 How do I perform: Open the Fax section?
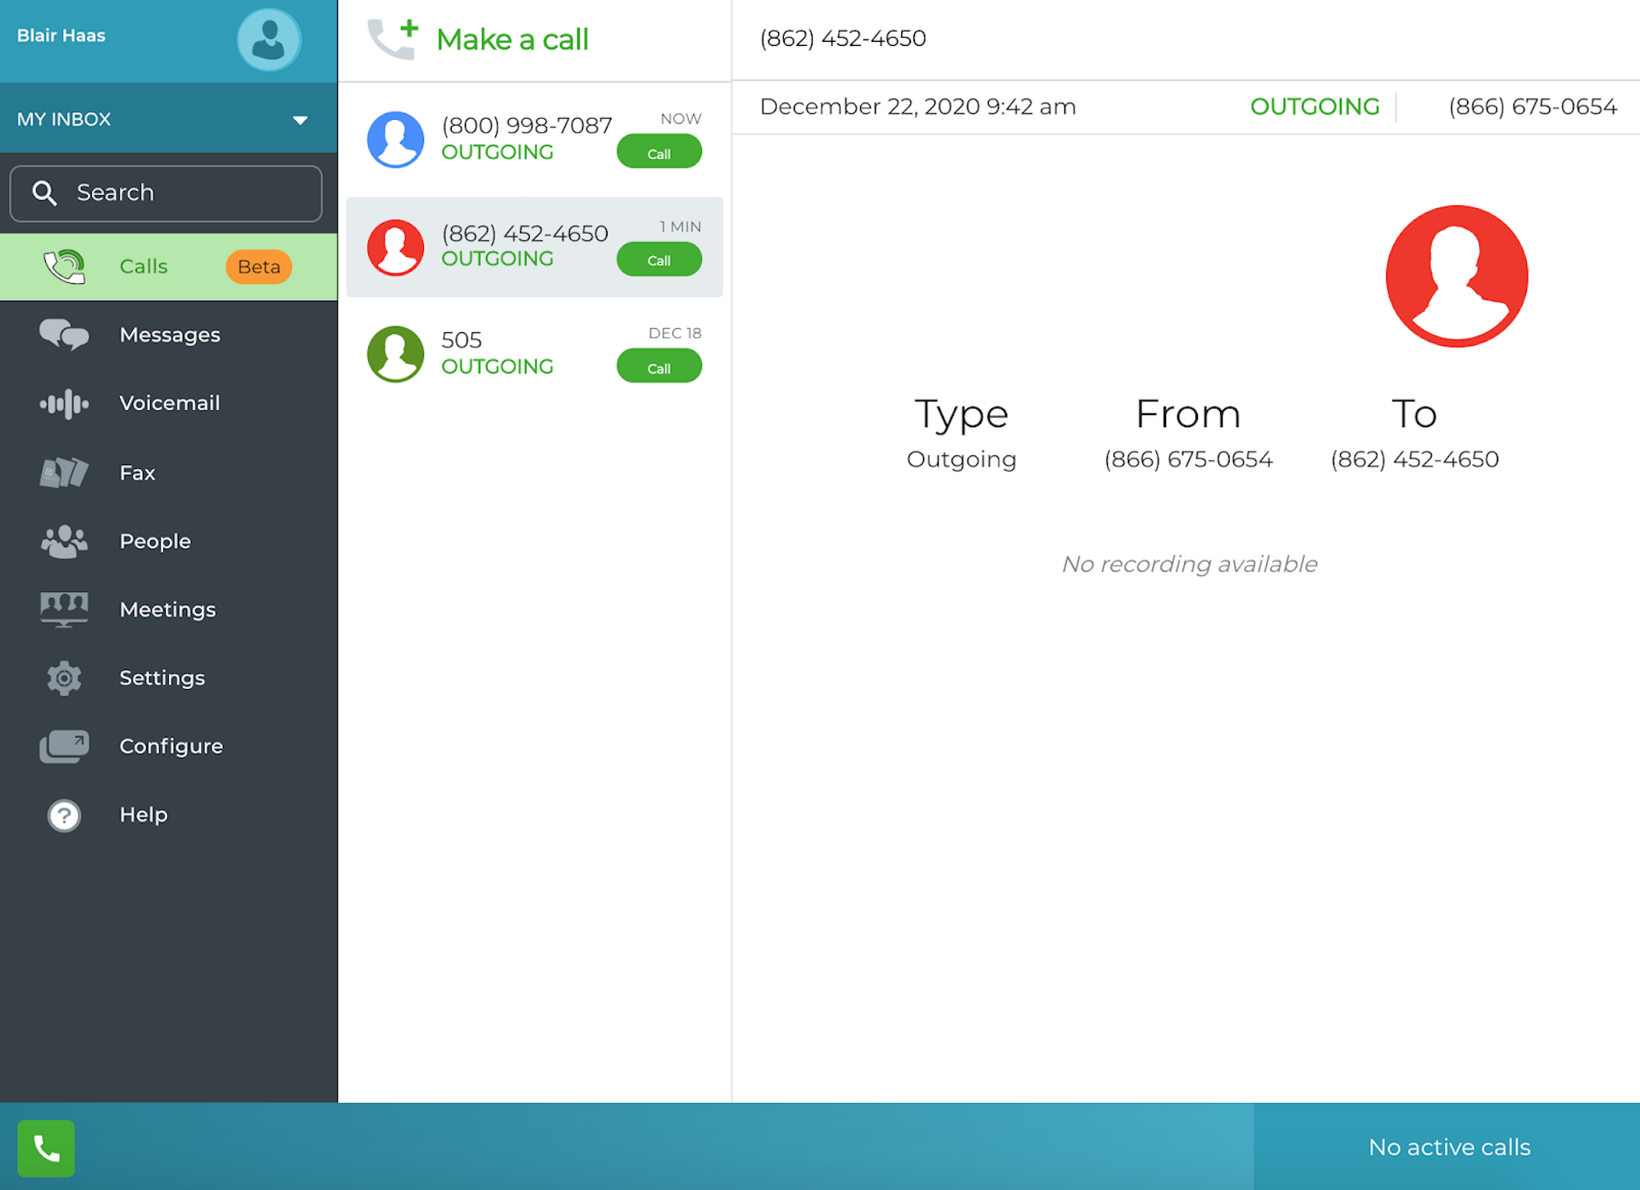[x=135, y=470]
